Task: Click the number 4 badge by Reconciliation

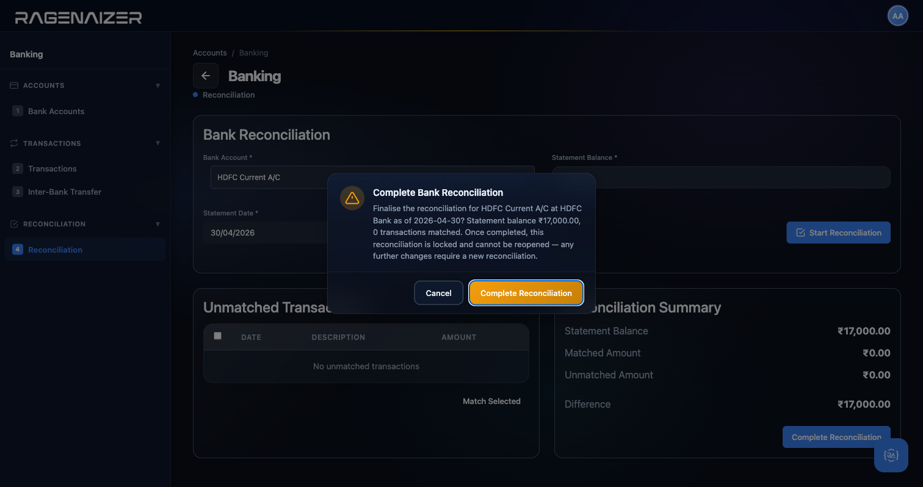Action: [18, 250]
